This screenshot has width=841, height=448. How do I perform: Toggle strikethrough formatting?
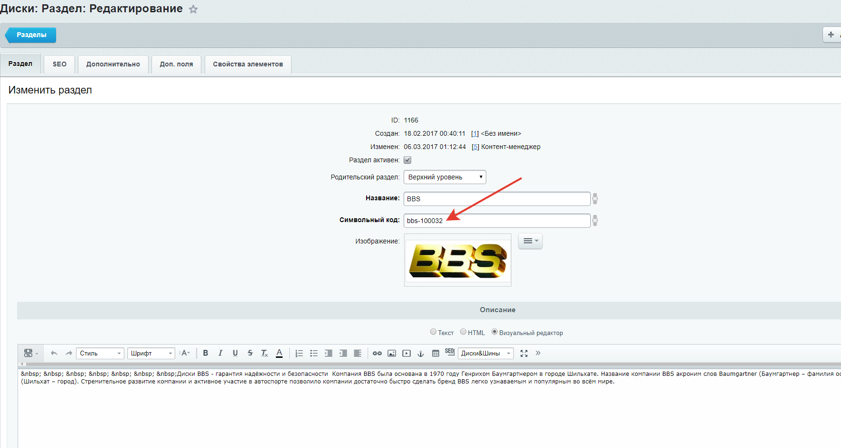tap(250, 353)
